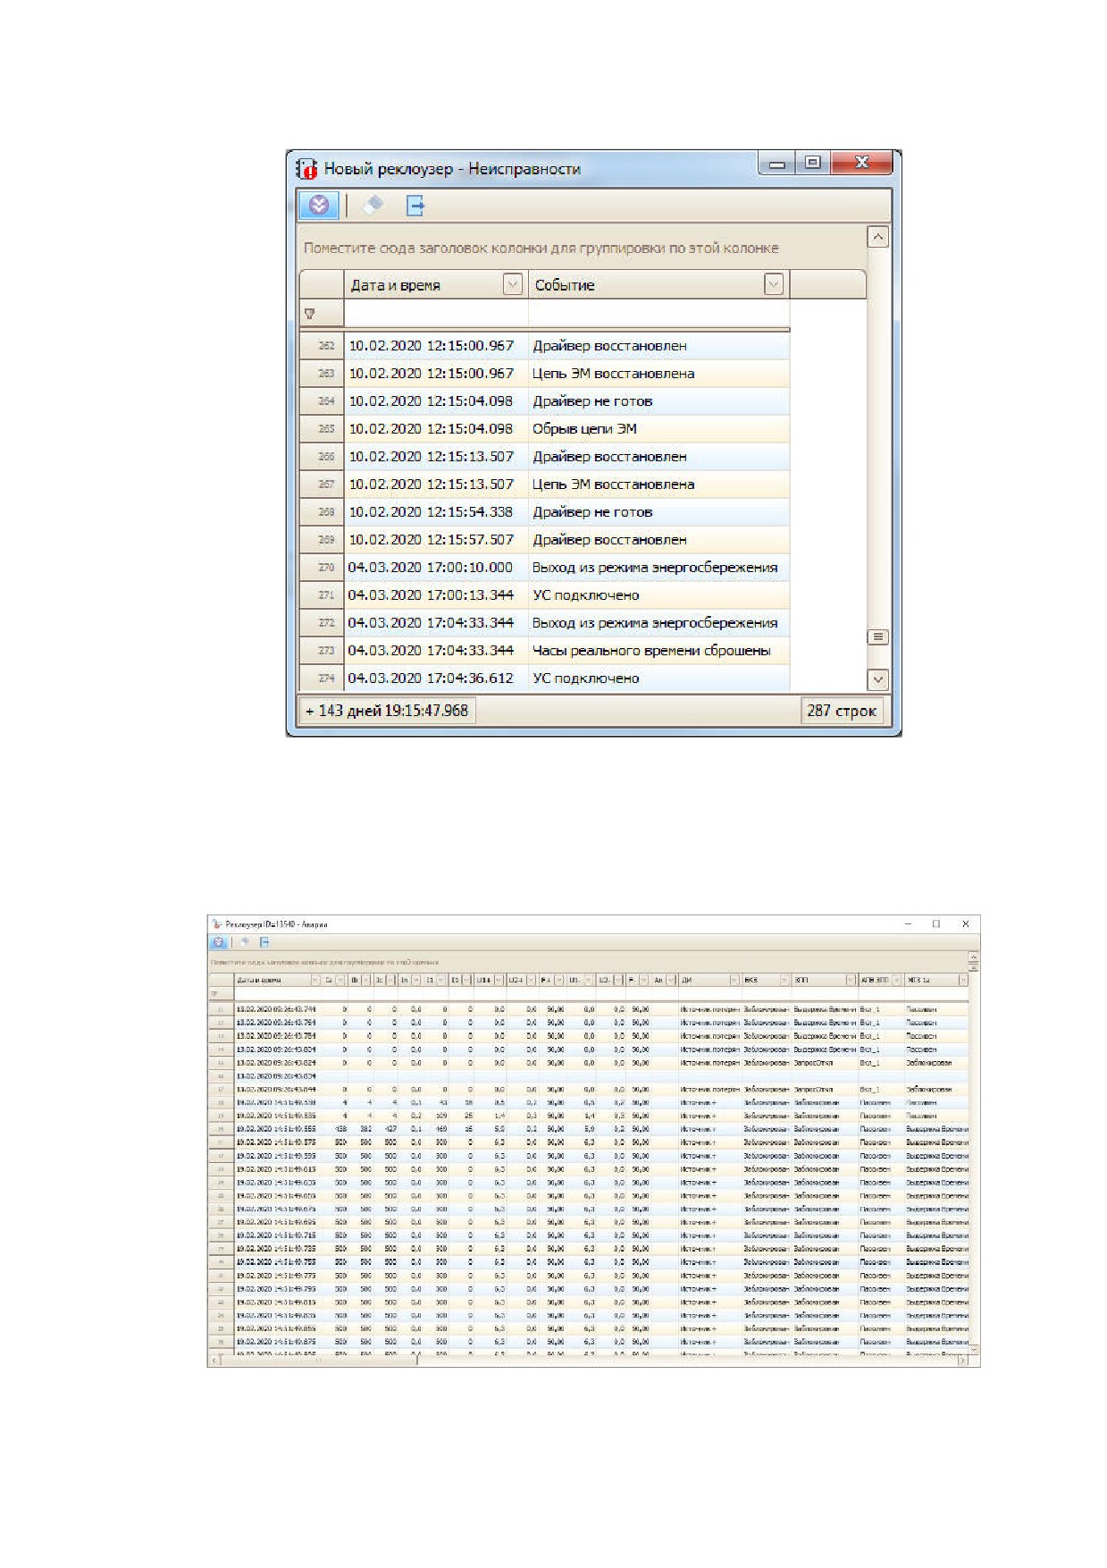Viewport: 1107px width, 1568px height.
Task: Click the Дата и время column header in Неисправности
Action: pos(436,284)
